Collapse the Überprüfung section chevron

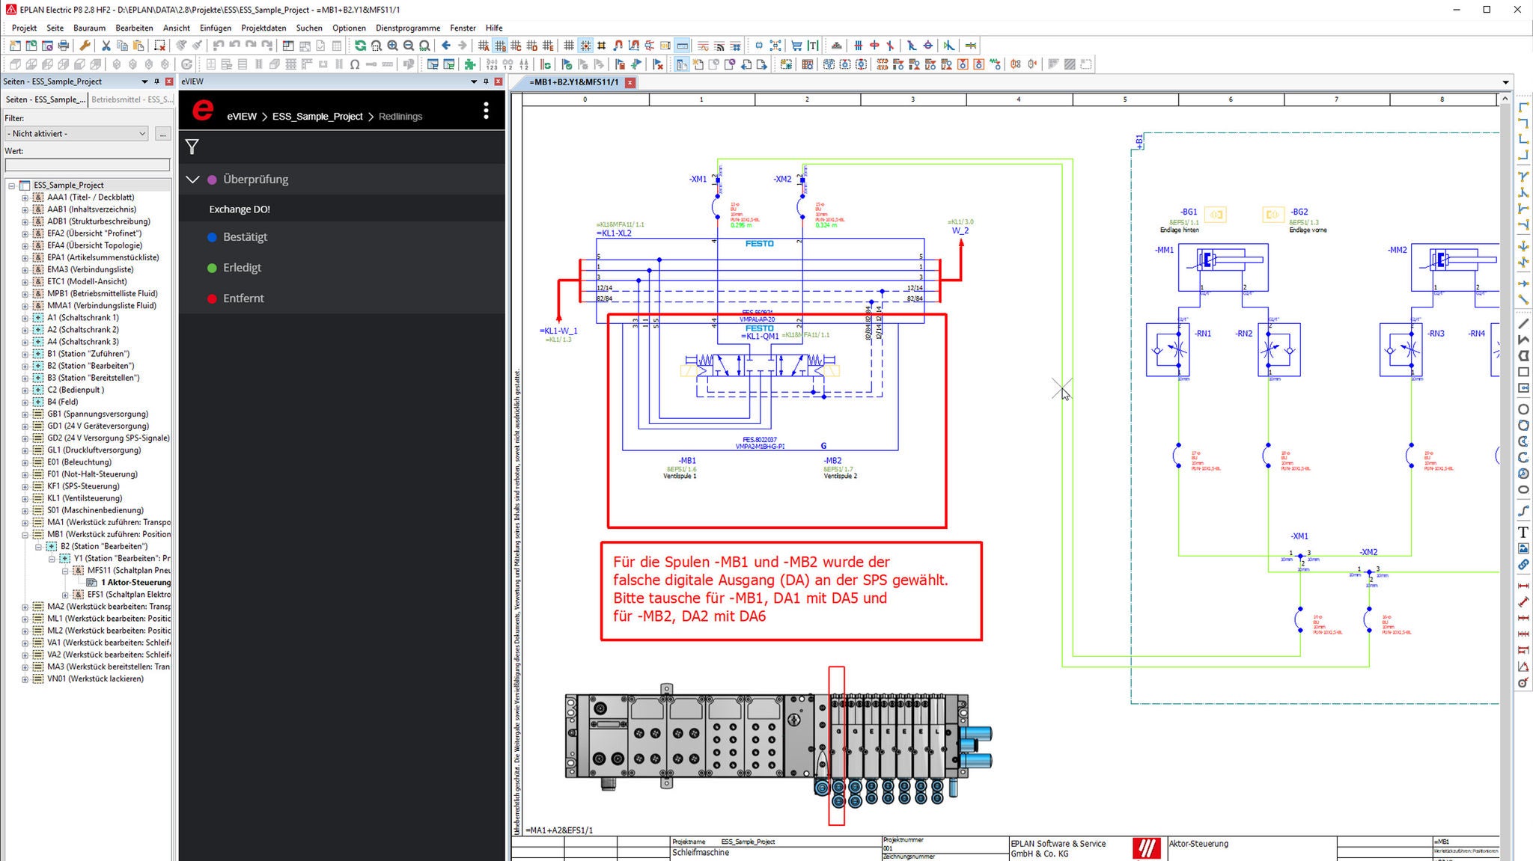click(193, 179)
